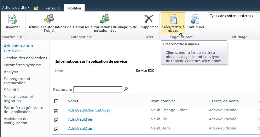260x137 pixels.
Task: Uncheck the AdskVaultChangeOrder checkbox
Action: [56, 111]
